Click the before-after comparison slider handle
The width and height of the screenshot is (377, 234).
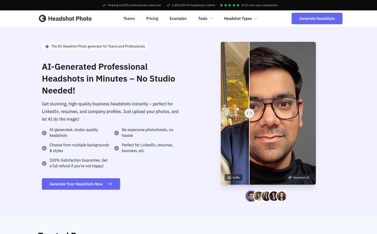click(249, 113)
